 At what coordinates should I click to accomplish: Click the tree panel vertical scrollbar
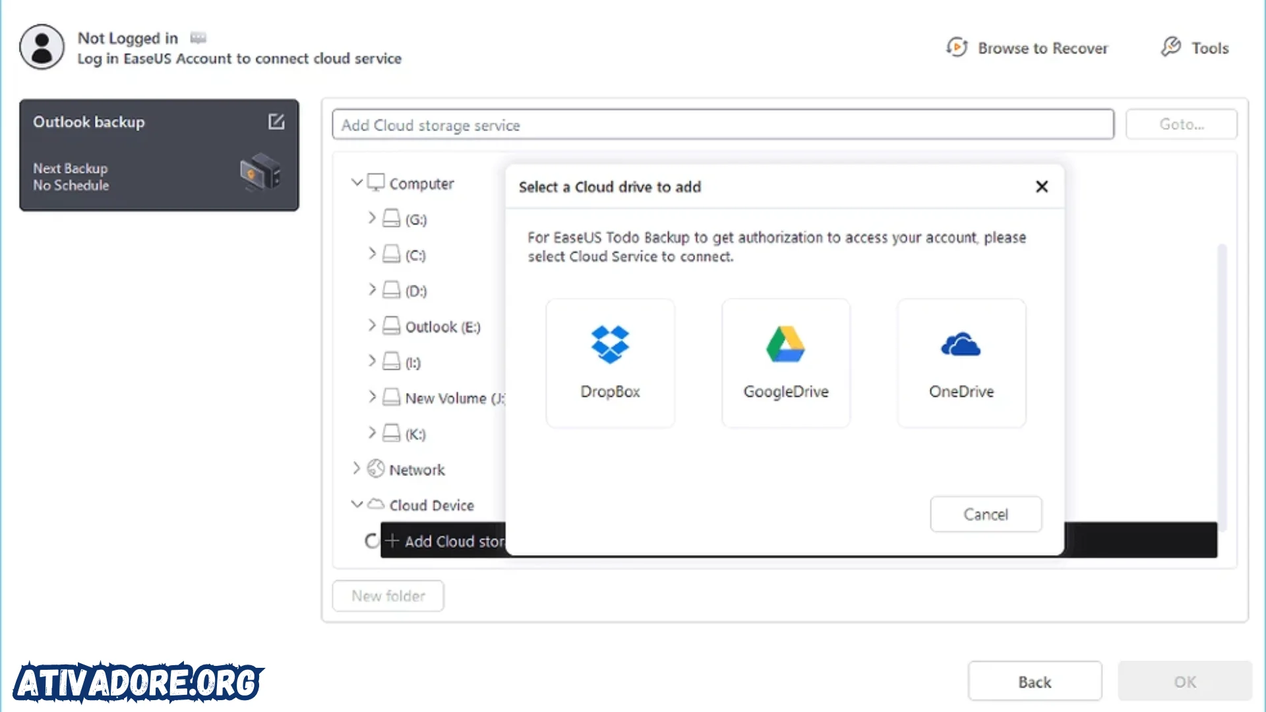[x=1222, y=388]
